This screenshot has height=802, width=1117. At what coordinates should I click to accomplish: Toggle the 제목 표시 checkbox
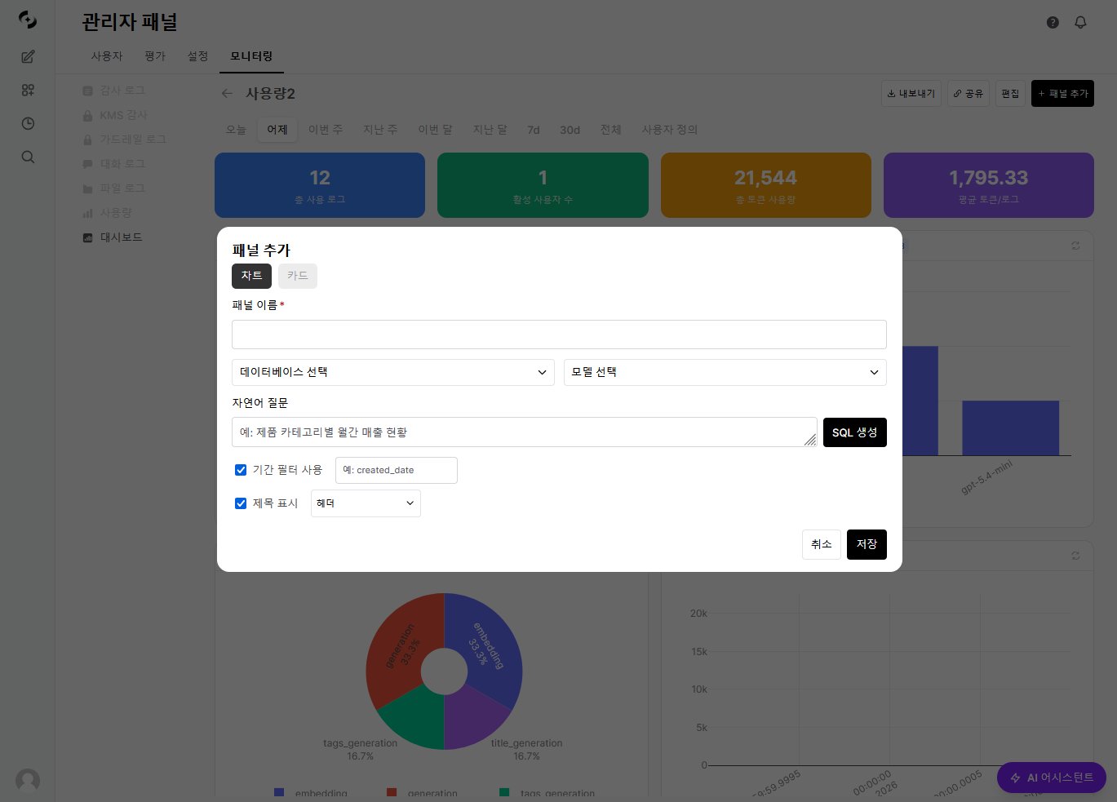click(241, 503)
